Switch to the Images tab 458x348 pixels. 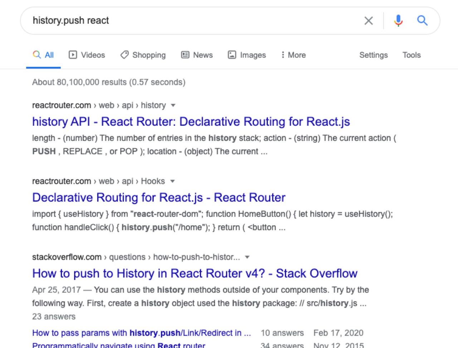[247, 55]
